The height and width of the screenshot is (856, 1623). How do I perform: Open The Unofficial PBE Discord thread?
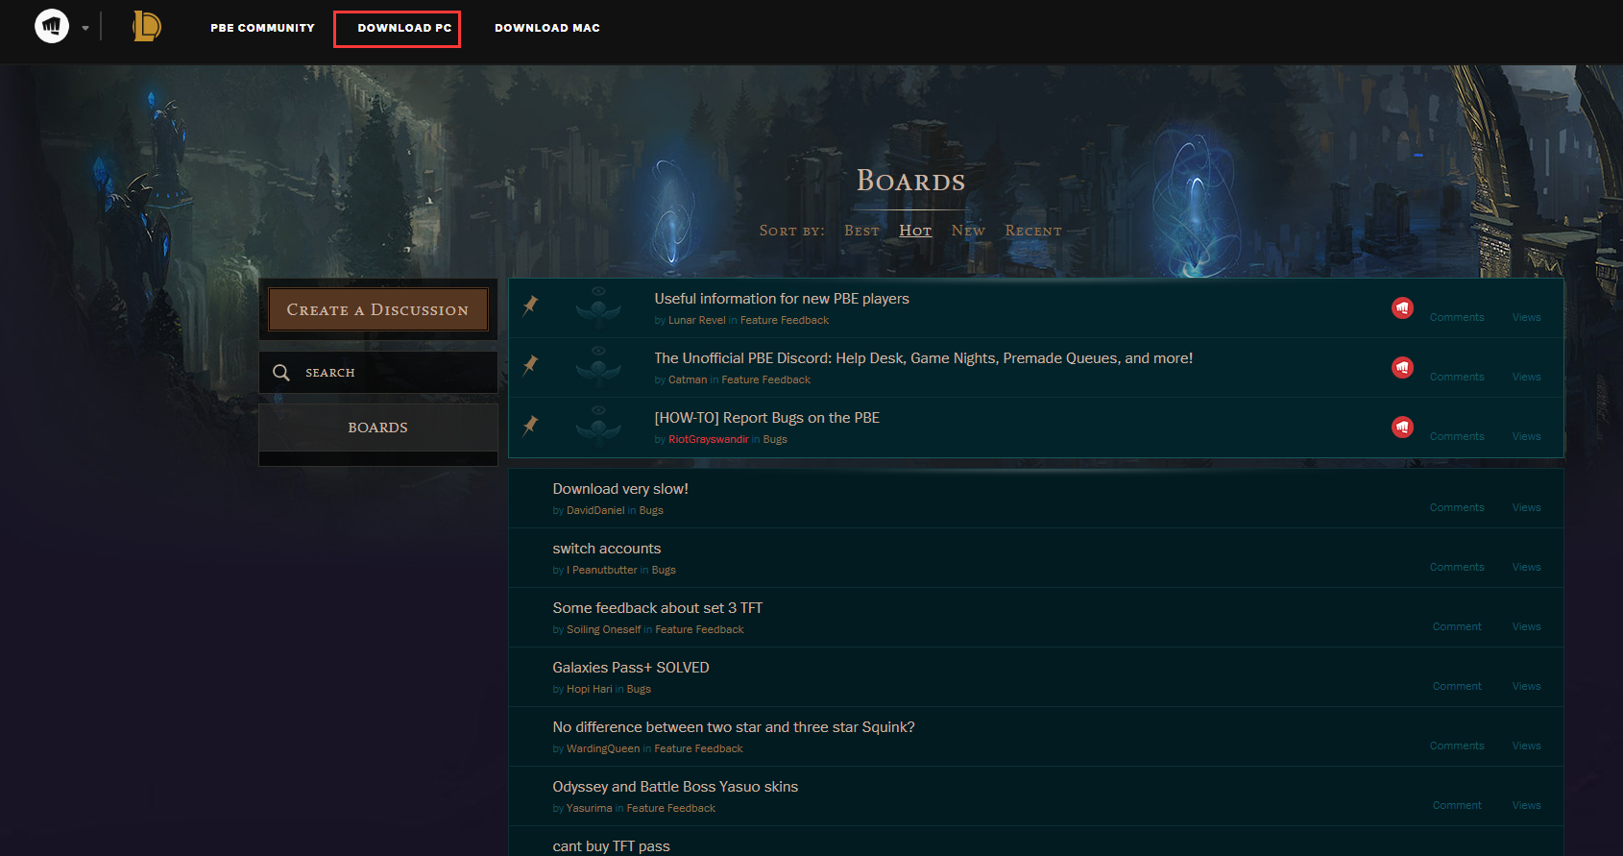coord(924,358)
